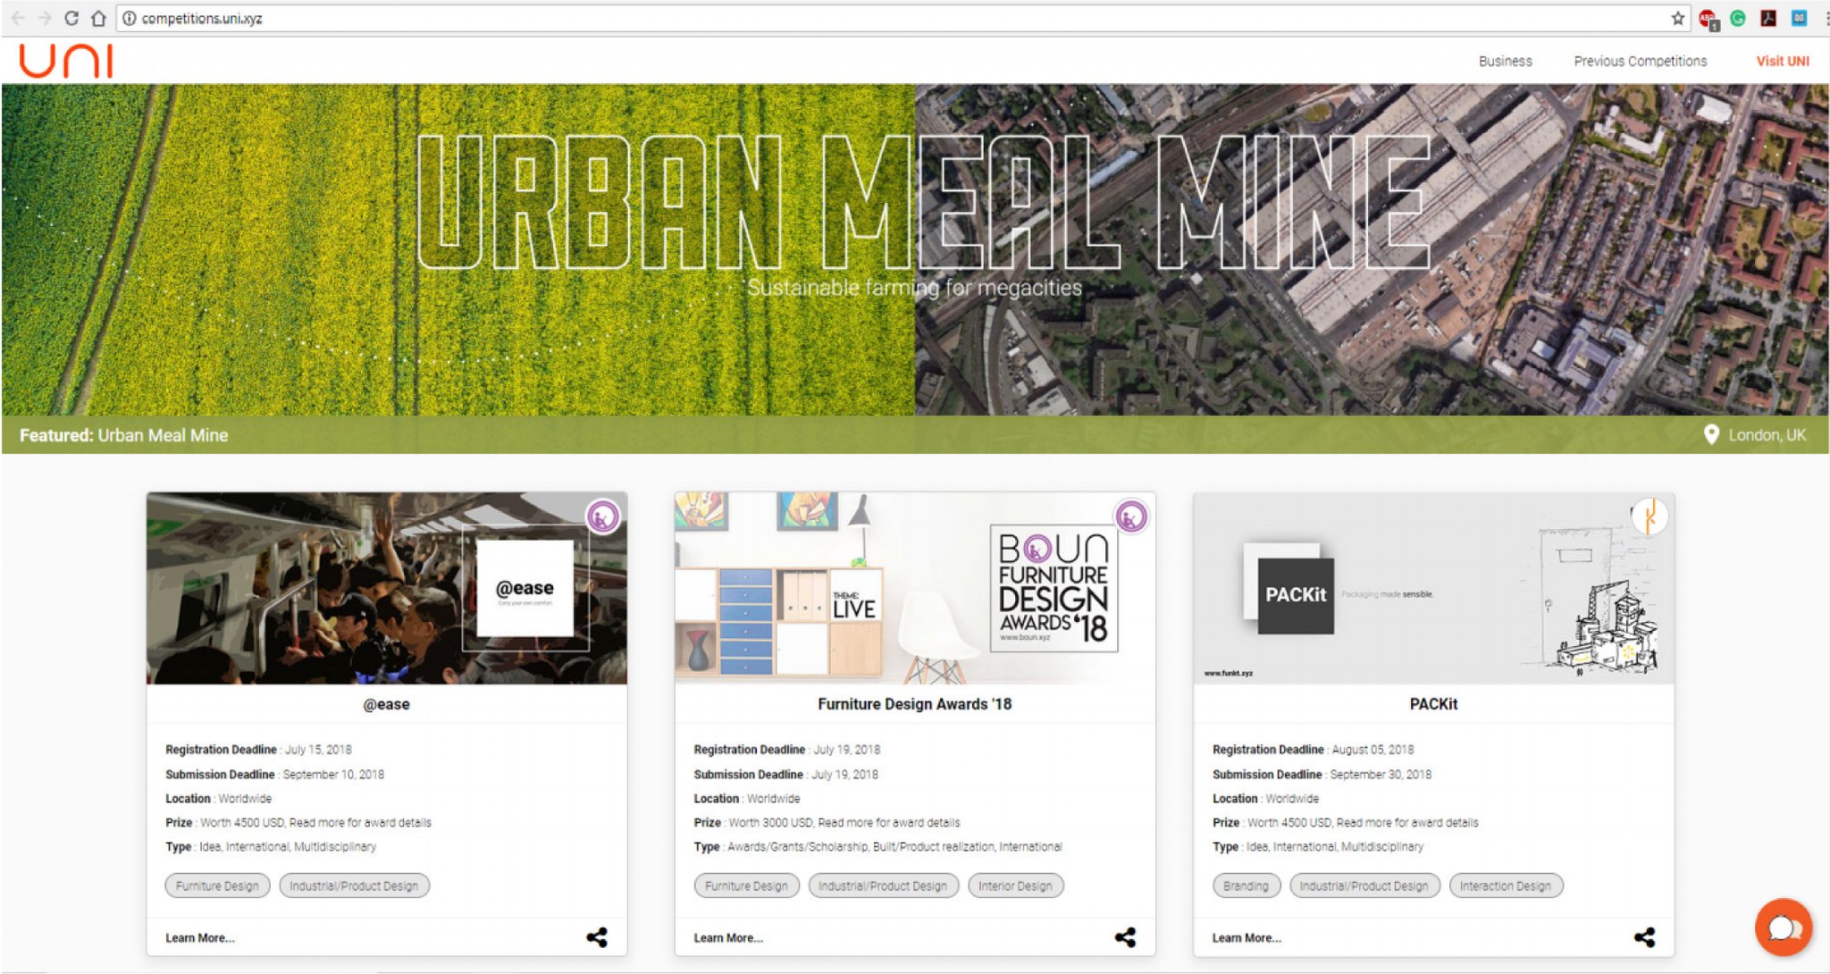Share the Furniture Design Awards '18 card

(1125, 936)
